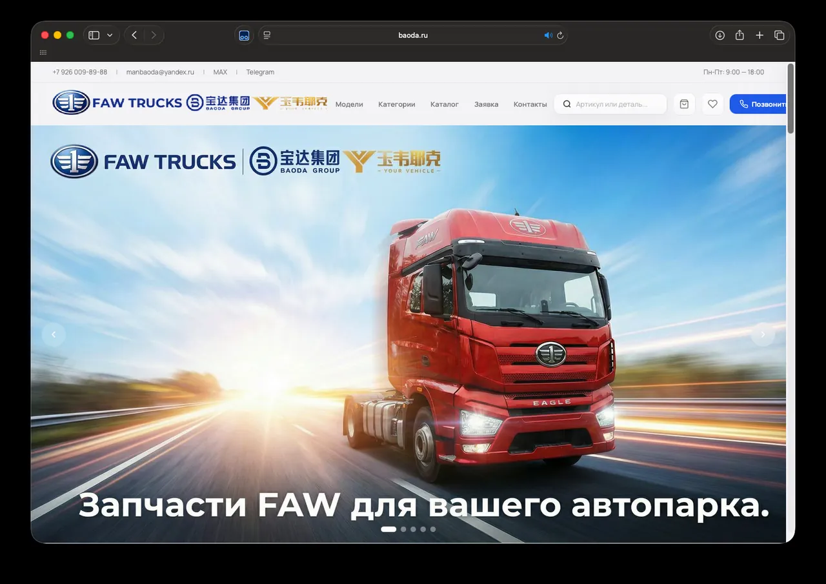Select the fourth carousel dot
The height and width of the screenshot is (584, 826).
click(x=423, y=529)
